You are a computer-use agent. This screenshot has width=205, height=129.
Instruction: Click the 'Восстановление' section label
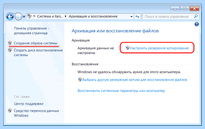pos(85,64)
